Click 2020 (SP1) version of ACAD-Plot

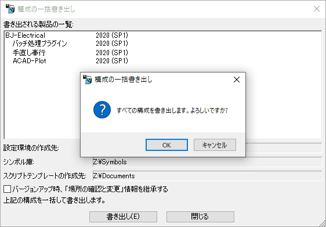click(x=112, y=61)
